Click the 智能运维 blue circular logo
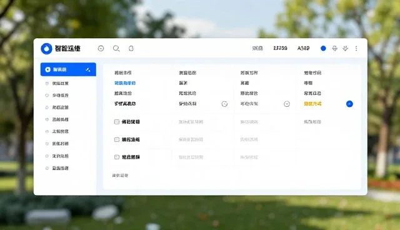This screenshot has width=400, height=230. 46,49
